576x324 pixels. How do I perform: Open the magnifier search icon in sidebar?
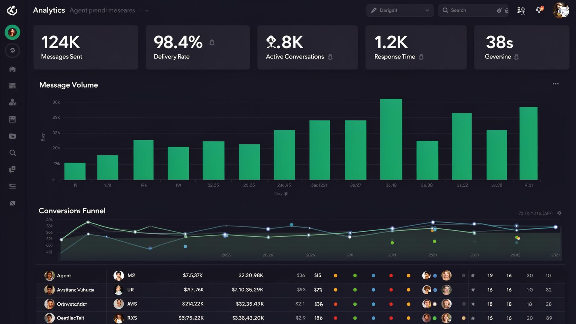12,153
